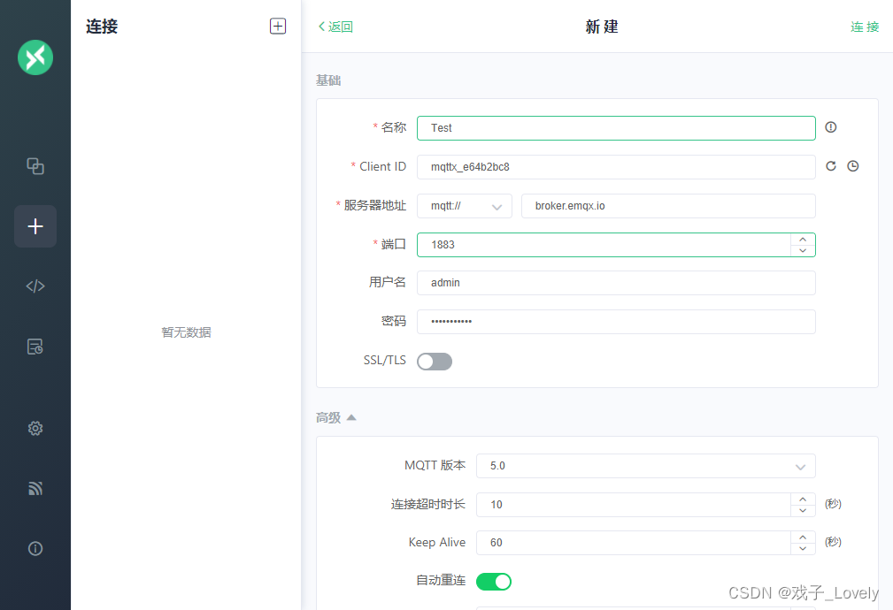Open the Log panel from sidebar
Image resolution: width=893 pixels, height=610 pixels.
tap(35, 347)
